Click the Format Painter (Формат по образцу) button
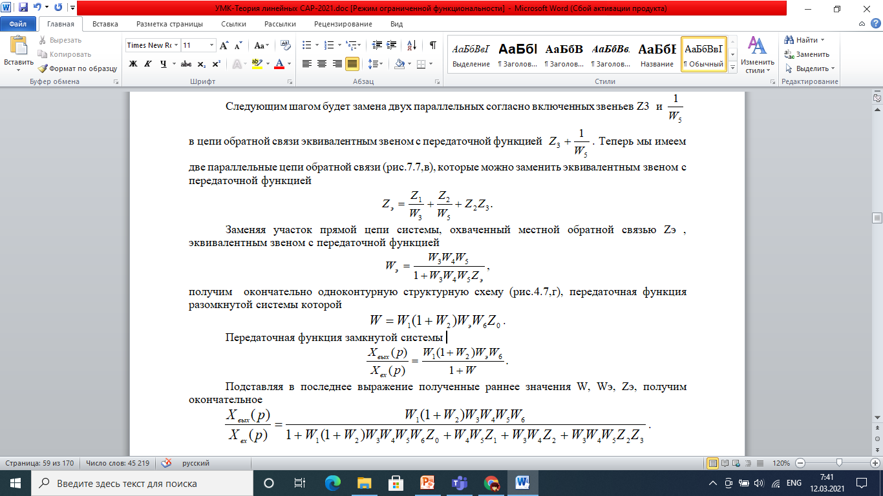This screenshot has height=496, width=883. tap(78, 68)
